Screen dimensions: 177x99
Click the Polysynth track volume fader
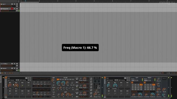pos(8,11)
